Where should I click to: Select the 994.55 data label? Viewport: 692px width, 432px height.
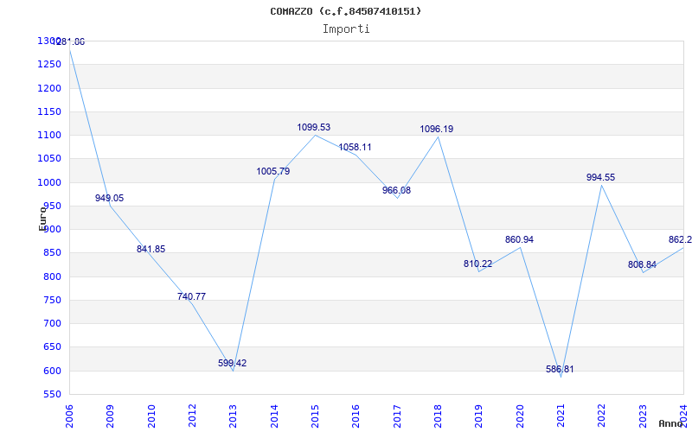coord(600,178)
